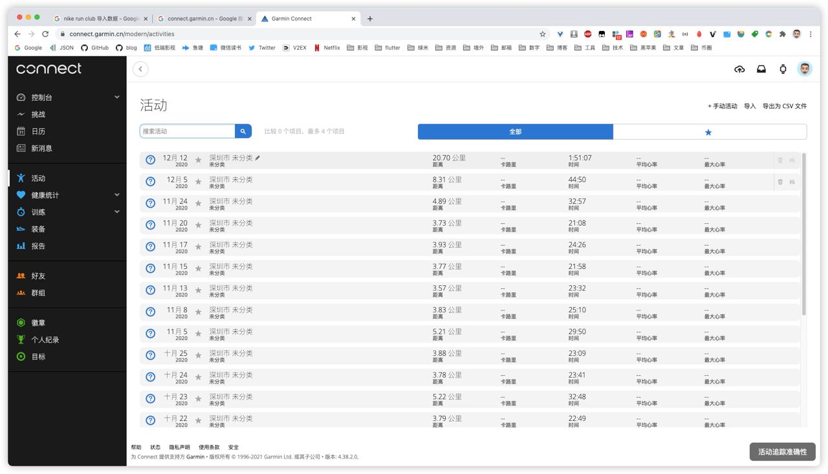Bookmark this page with the star
Image resolution: width=828 pixels, height=474 pixels.
pyautogui.click(x=543, y=34)
